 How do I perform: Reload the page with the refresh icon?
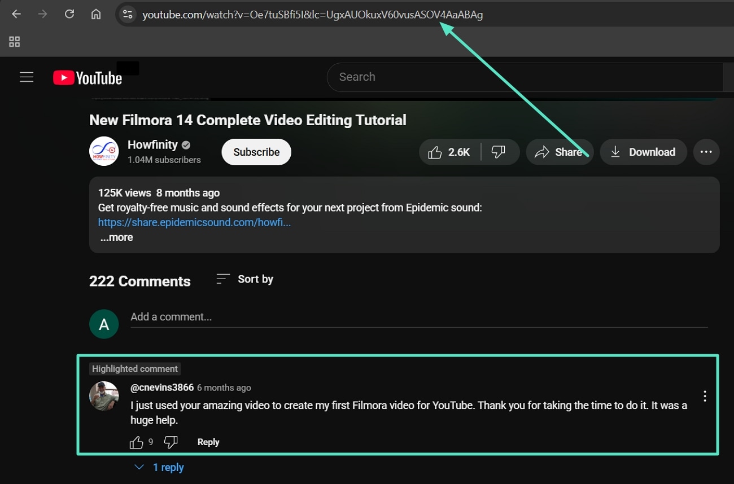coord(69,14)
